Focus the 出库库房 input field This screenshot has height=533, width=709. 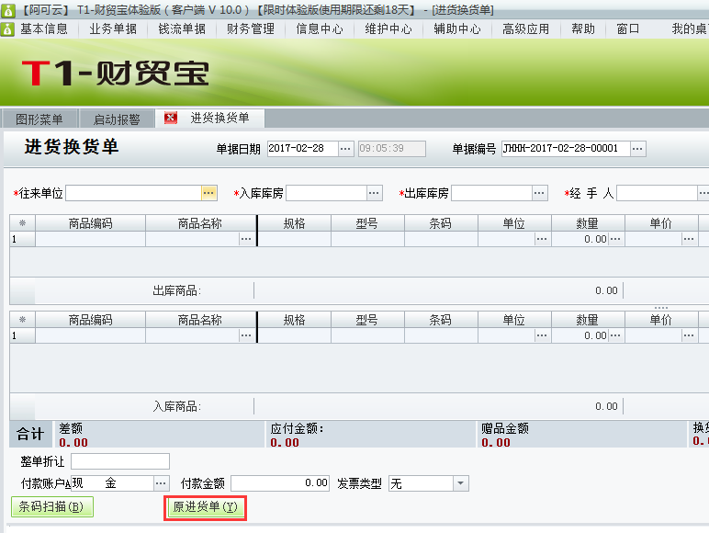coord(491,193)
